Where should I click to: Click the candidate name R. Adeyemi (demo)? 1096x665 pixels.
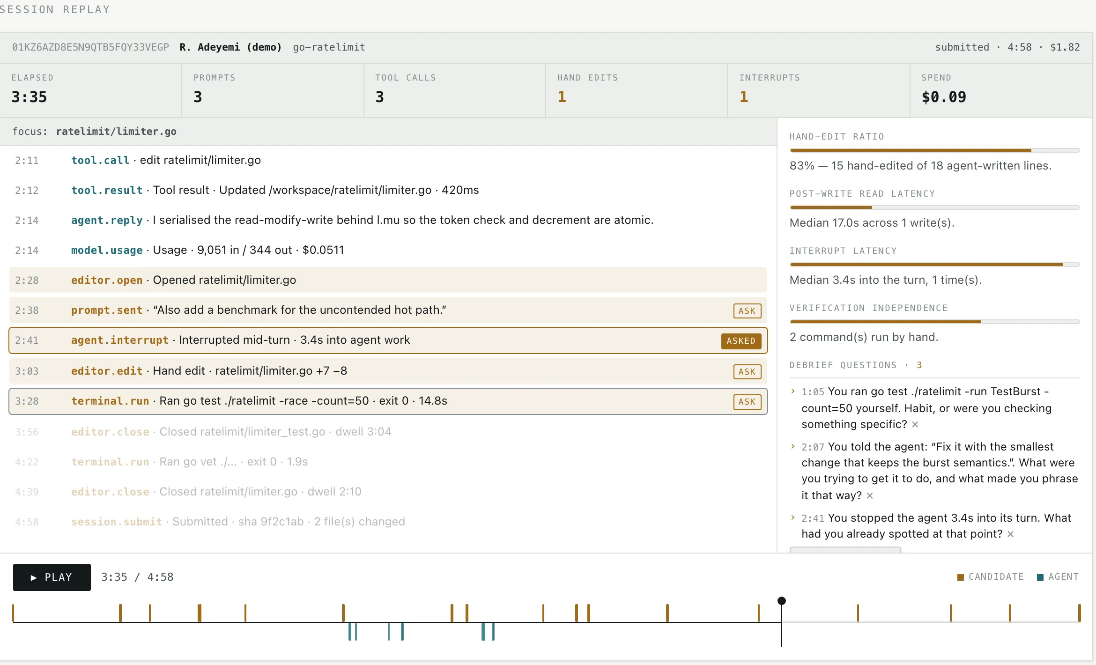pyautogui.click(x=230, y=47)
